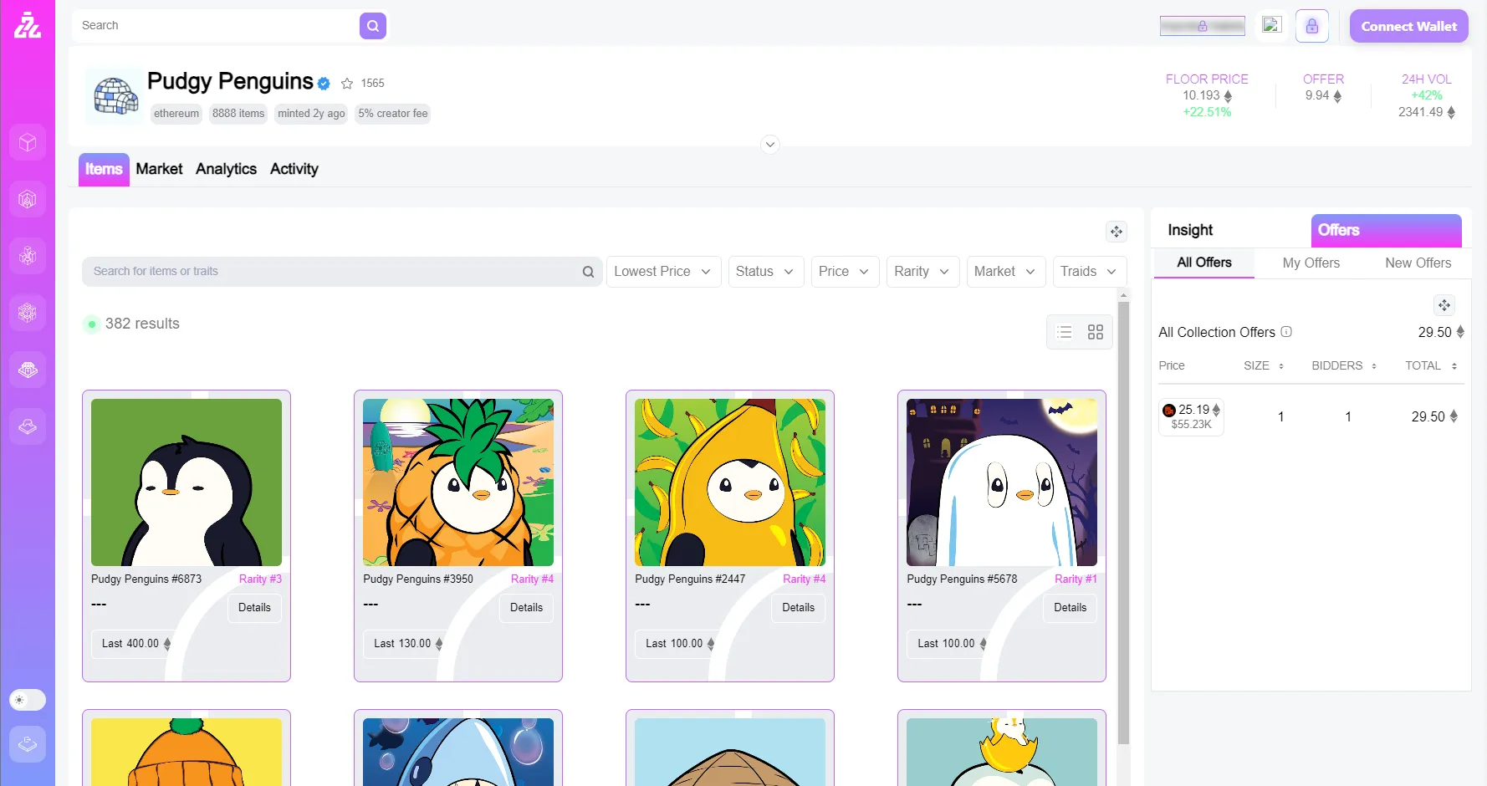Viewport: 1487px width, 786px height.
Task: Click the '8888 items' tag
Action: (x=238, y=114)
